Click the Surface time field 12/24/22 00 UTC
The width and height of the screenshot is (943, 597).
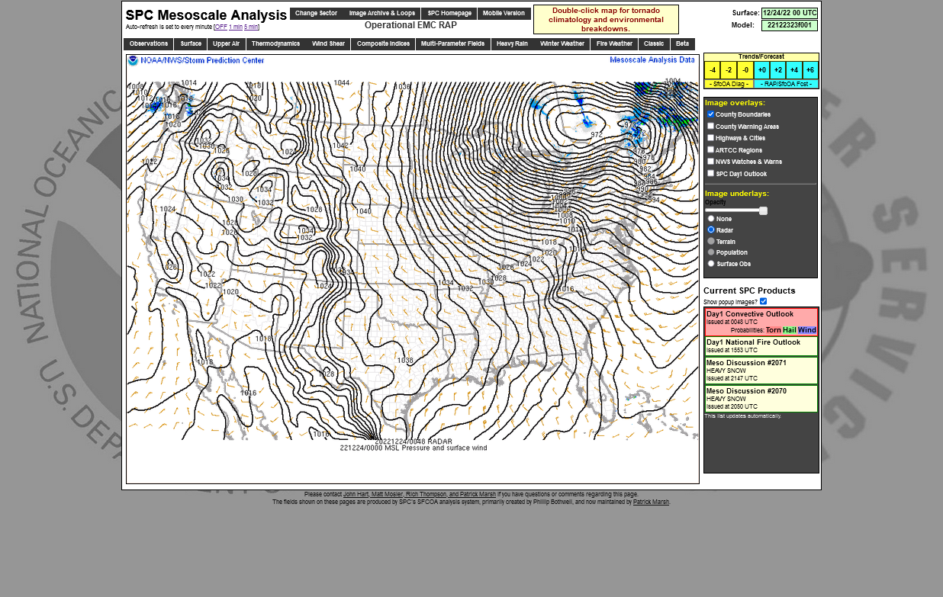(x=789, y=13)
